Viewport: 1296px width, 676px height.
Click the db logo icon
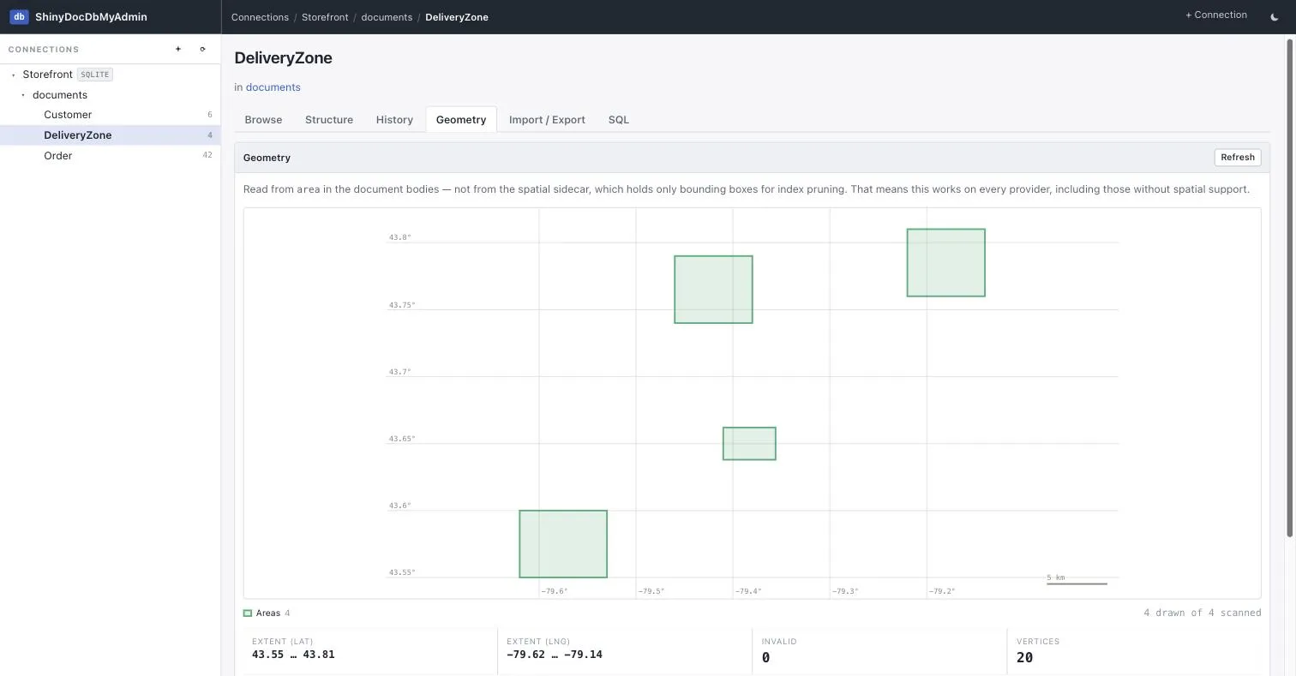coord(19,16)
